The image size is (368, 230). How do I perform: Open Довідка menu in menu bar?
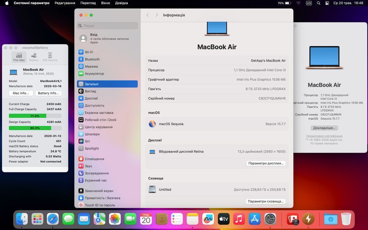[121, 3]
